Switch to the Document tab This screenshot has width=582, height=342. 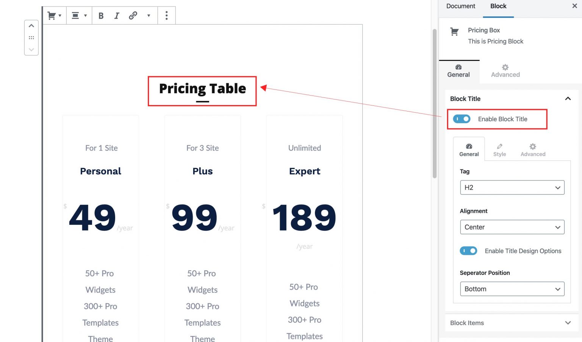click(460, 6)
